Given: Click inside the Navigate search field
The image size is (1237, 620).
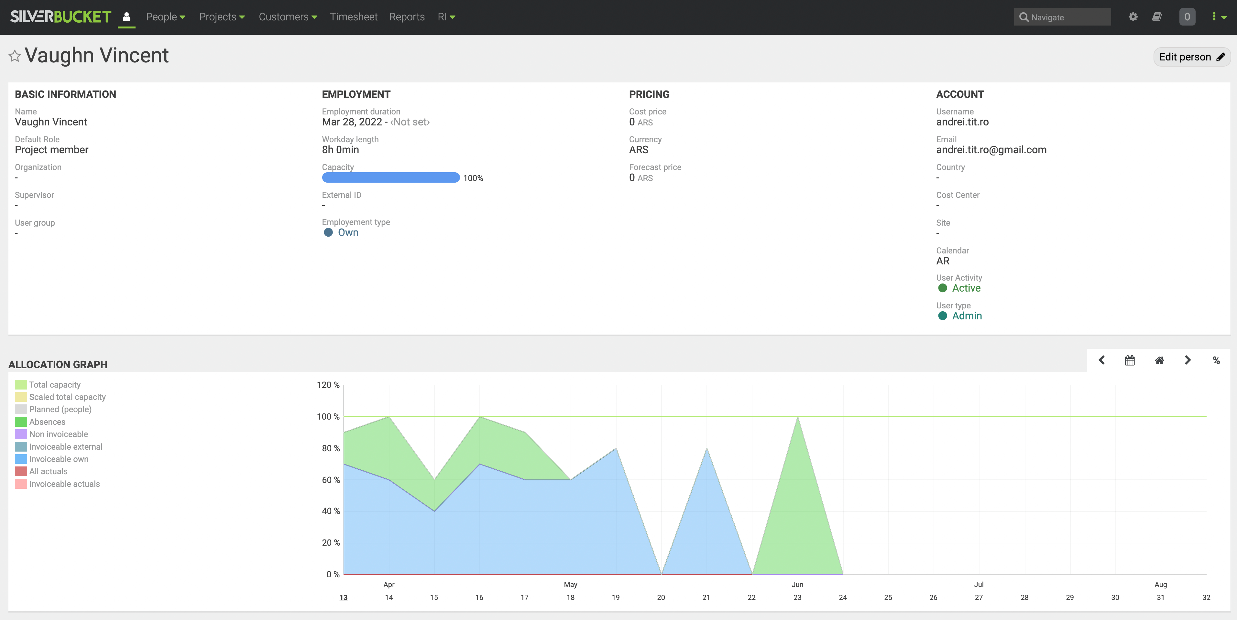Looking at the screenshot, I should (1062, 17).
